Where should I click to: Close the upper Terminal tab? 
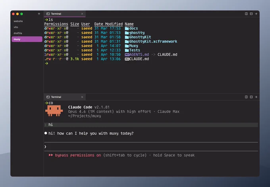click(82, 14)
